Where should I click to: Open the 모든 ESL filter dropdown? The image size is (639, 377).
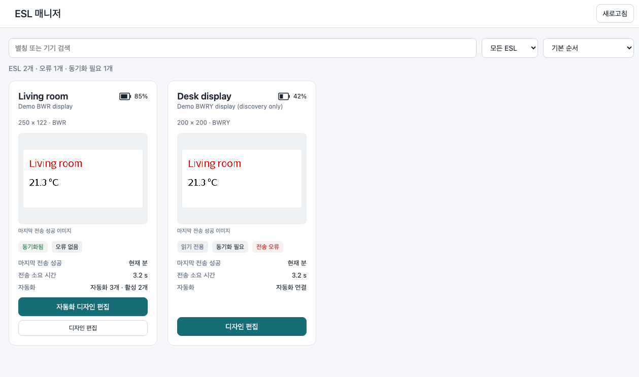(510, 48)
